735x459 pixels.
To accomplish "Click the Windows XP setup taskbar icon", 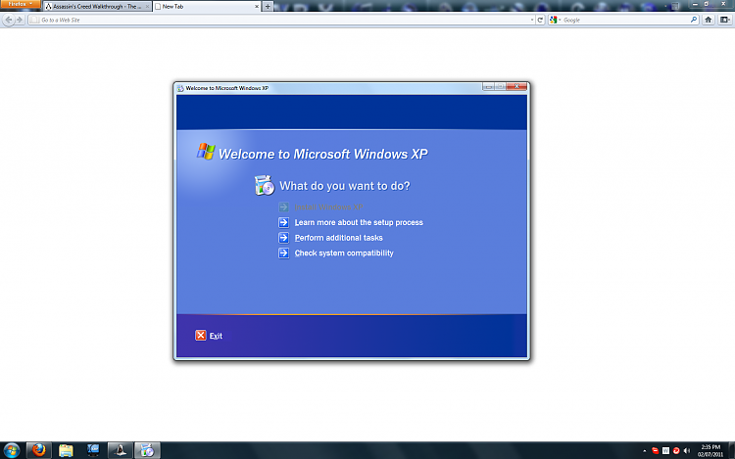I will click(148, 450).
